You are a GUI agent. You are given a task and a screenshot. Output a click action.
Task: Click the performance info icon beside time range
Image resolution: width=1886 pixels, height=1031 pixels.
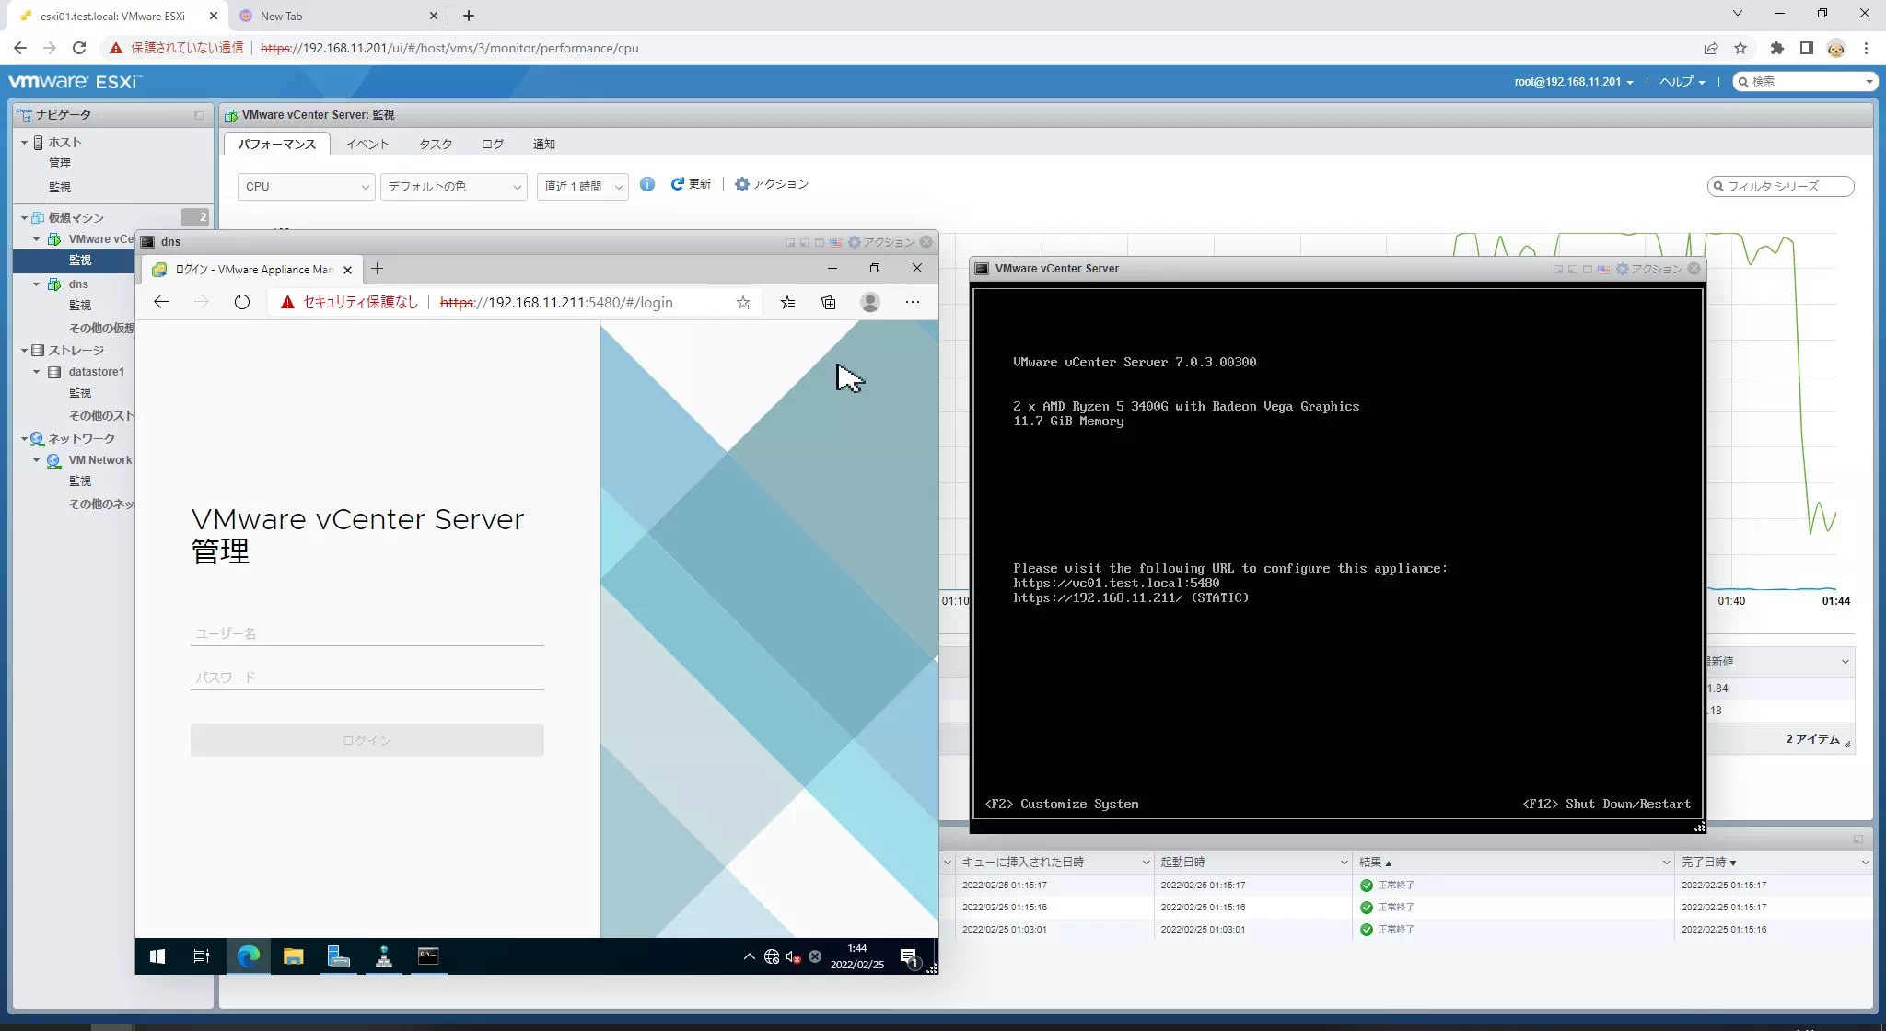pyautogui.click(x=647, y=184)
